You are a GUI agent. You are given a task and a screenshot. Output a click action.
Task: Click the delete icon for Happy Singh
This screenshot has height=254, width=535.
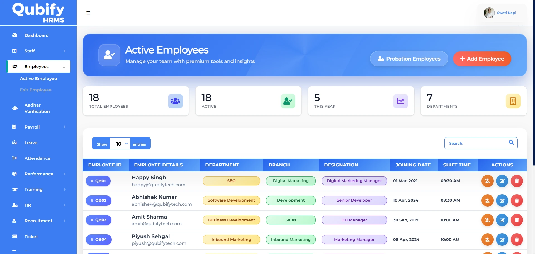click(x=517, y=181)
